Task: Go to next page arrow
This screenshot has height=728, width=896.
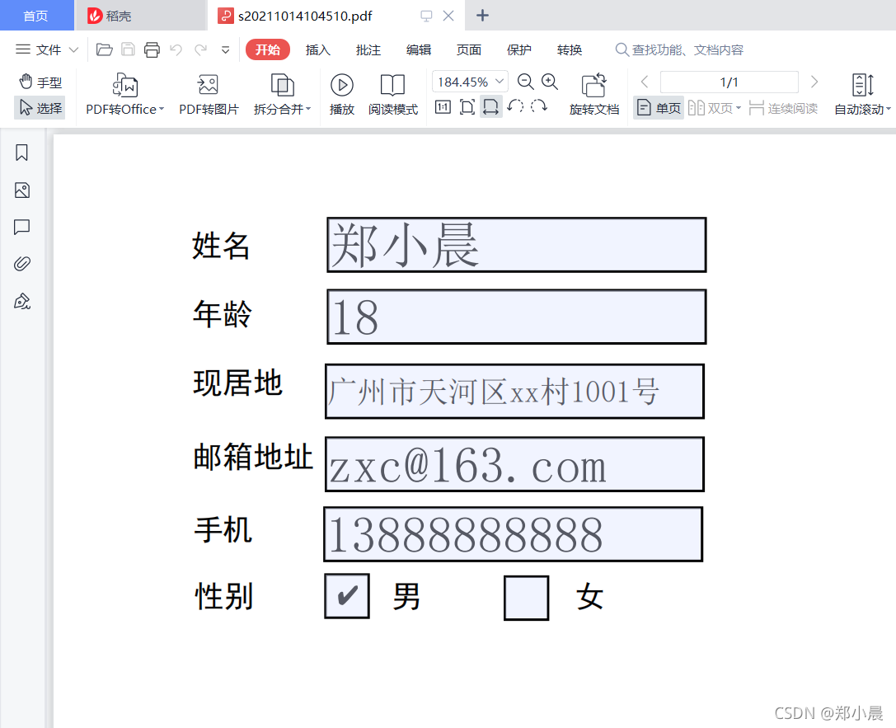Action: pyautogui.click(x=814, y=82)
